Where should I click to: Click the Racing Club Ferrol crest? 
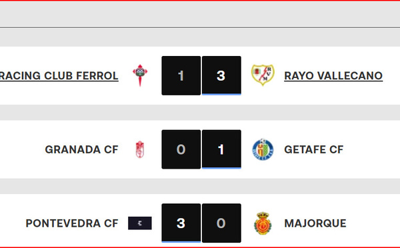(140, 75)
